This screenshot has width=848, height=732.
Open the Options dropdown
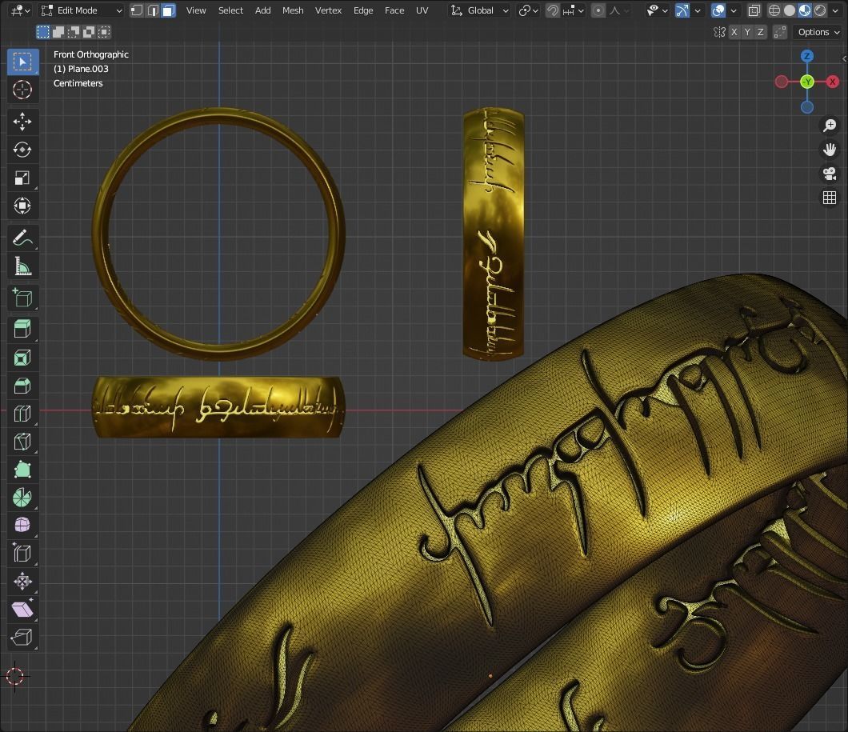[818, 32]
